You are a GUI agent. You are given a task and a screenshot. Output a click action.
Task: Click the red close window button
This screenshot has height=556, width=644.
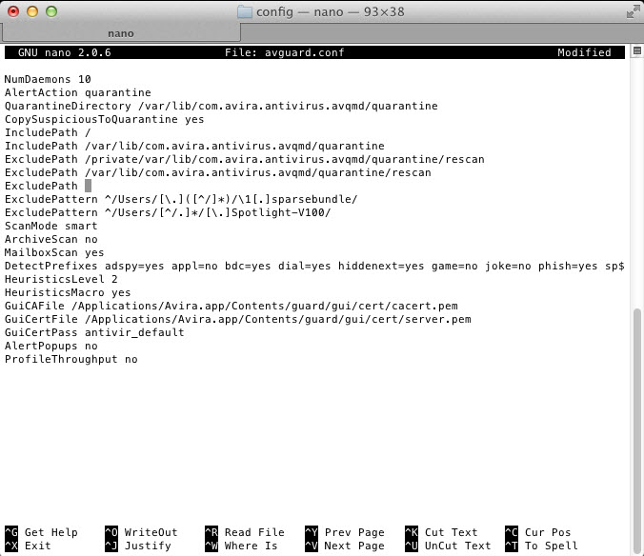13,11
